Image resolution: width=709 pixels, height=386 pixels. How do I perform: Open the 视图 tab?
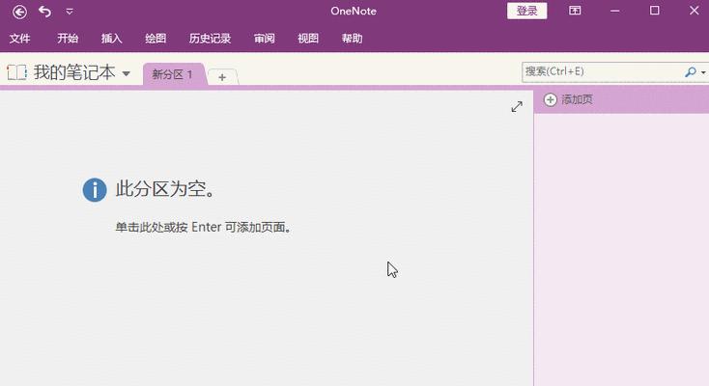(308, 39)
